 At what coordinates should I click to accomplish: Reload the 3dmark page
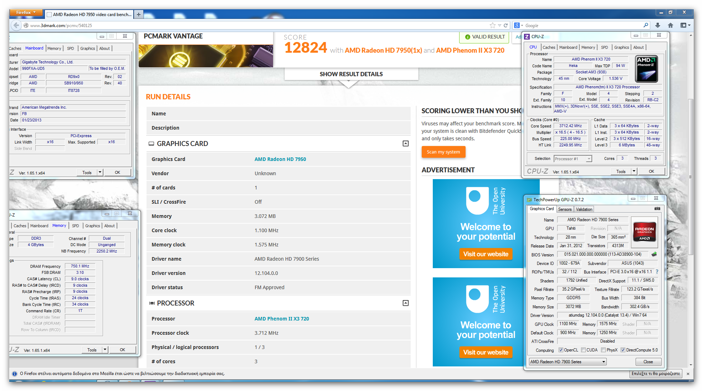[506, 25]
